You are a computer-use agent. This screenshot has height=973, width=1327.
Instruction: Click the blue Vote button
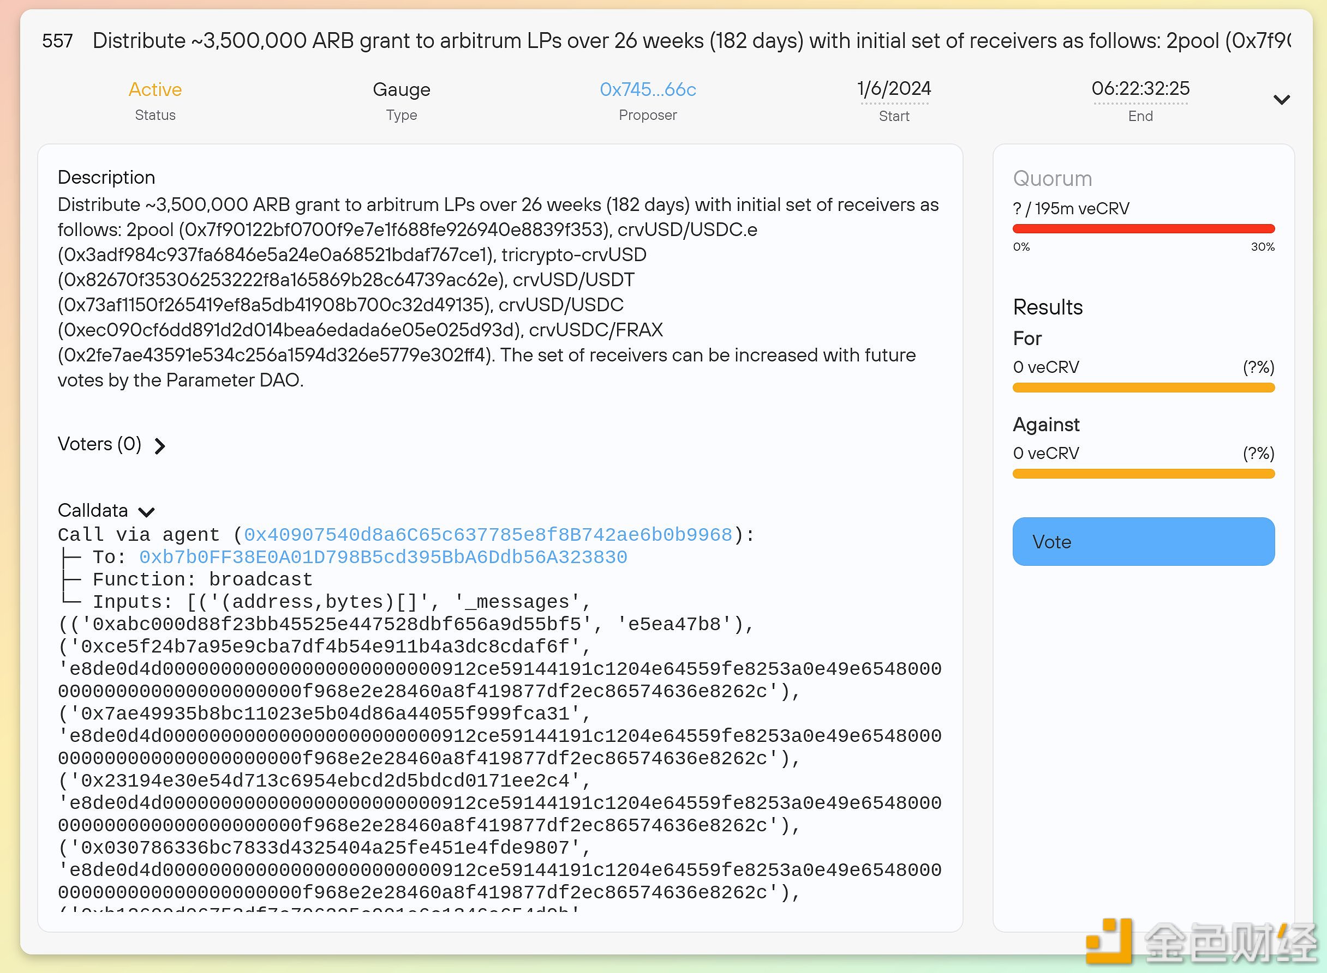point(1143,541)
